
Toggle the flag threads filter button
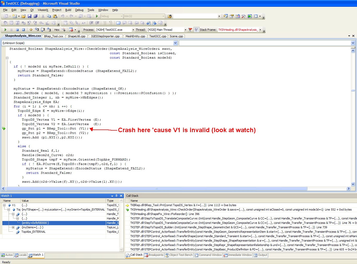[190, 30]
